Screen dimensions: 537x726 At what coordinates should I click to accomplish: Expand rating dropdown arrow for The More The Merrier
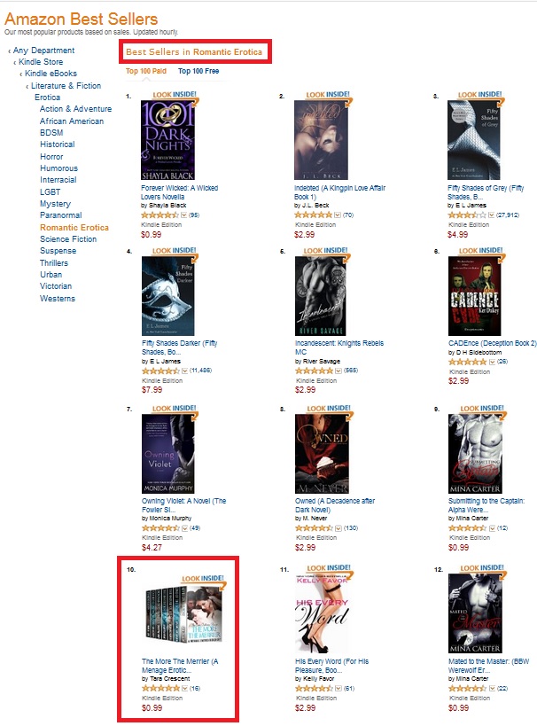click(184, 689)
